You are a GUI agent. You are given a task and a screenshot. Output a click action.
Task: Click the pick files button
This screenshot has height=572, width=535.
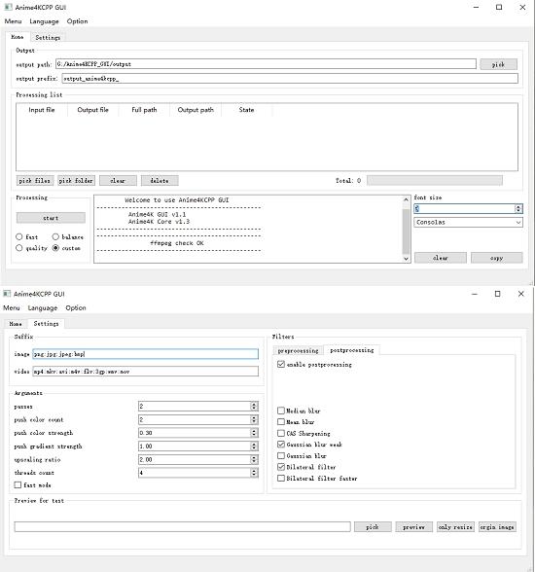(35, 181)
